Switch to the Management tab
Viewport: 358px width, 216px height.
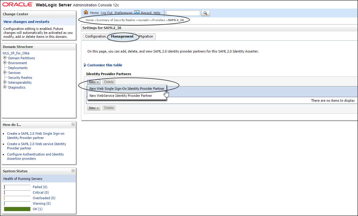click(122, 36)
